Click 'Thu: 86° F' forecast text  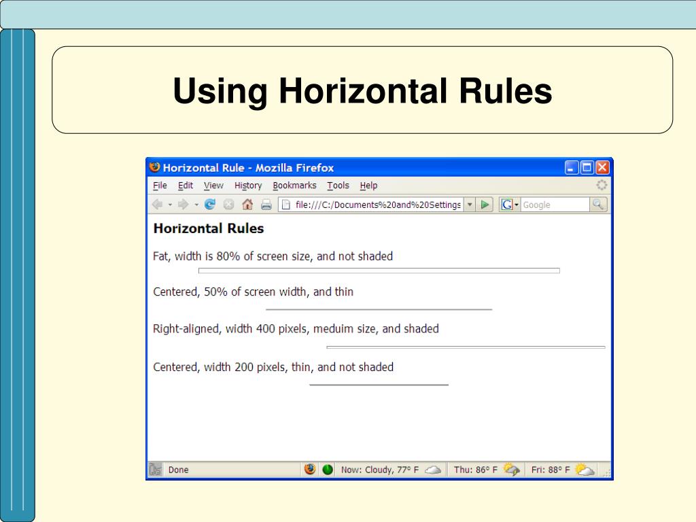(475, 470)
